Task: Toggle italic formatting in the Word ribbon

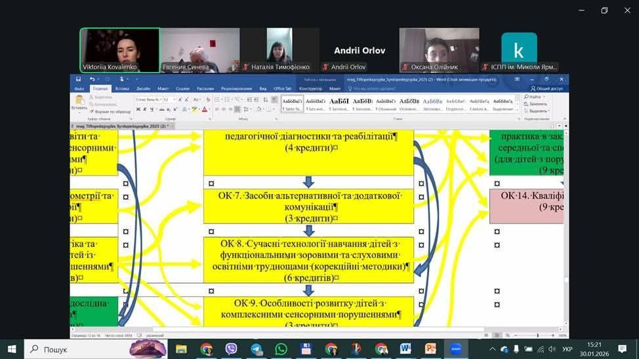Action: coord(145,109)
